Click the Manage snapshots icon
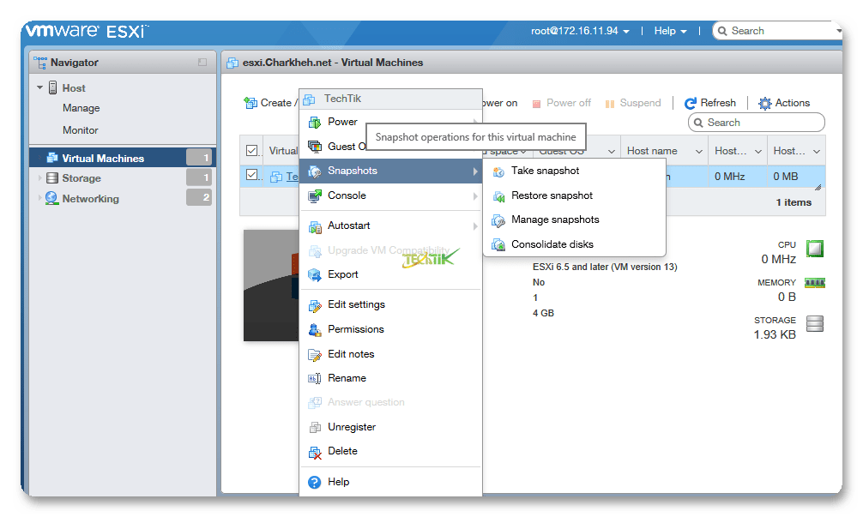The height and width of the screenshot is (517, 863). 498,220
